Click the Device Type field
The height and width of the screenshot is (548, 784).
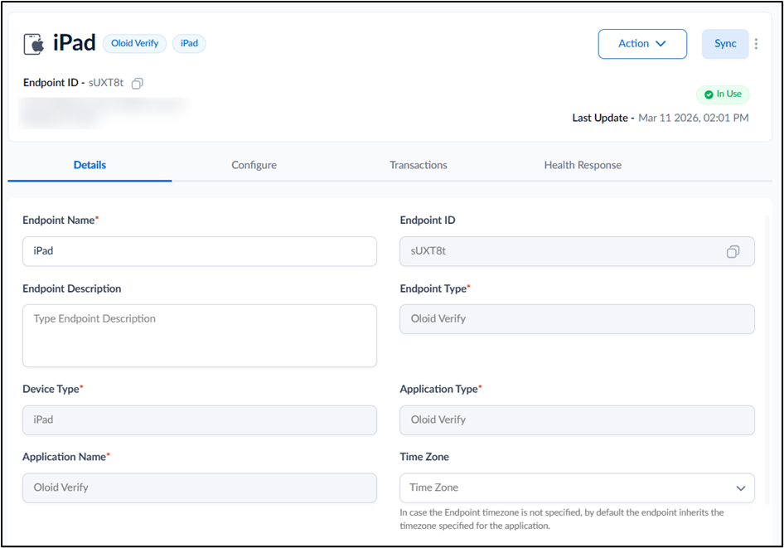200,420
